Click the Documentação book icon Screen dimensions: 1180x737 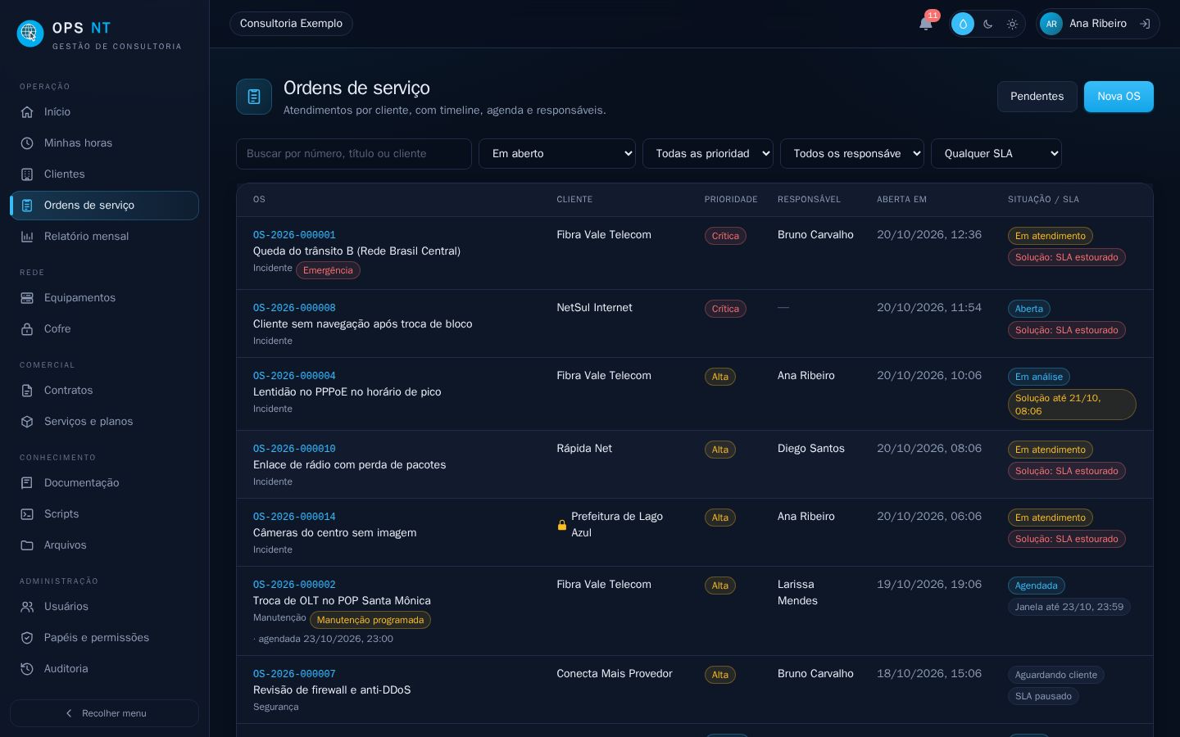point(27,483)
